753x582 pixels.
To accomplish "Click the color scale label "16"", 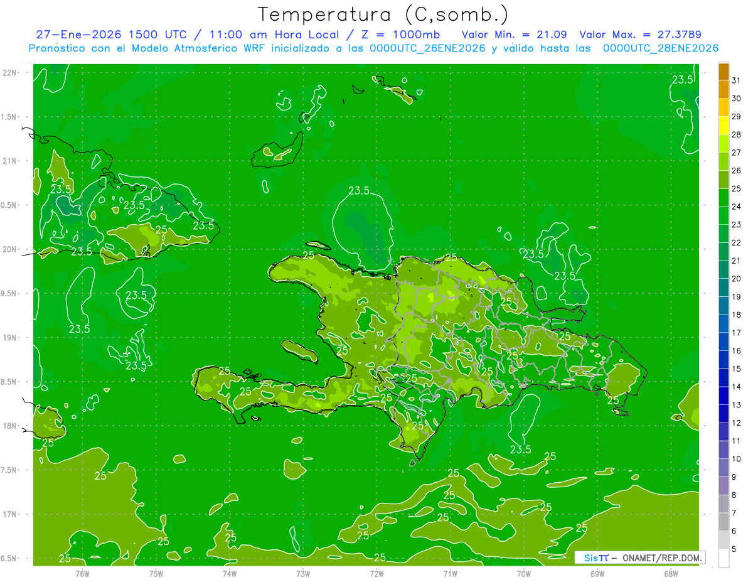I will 736,351.
